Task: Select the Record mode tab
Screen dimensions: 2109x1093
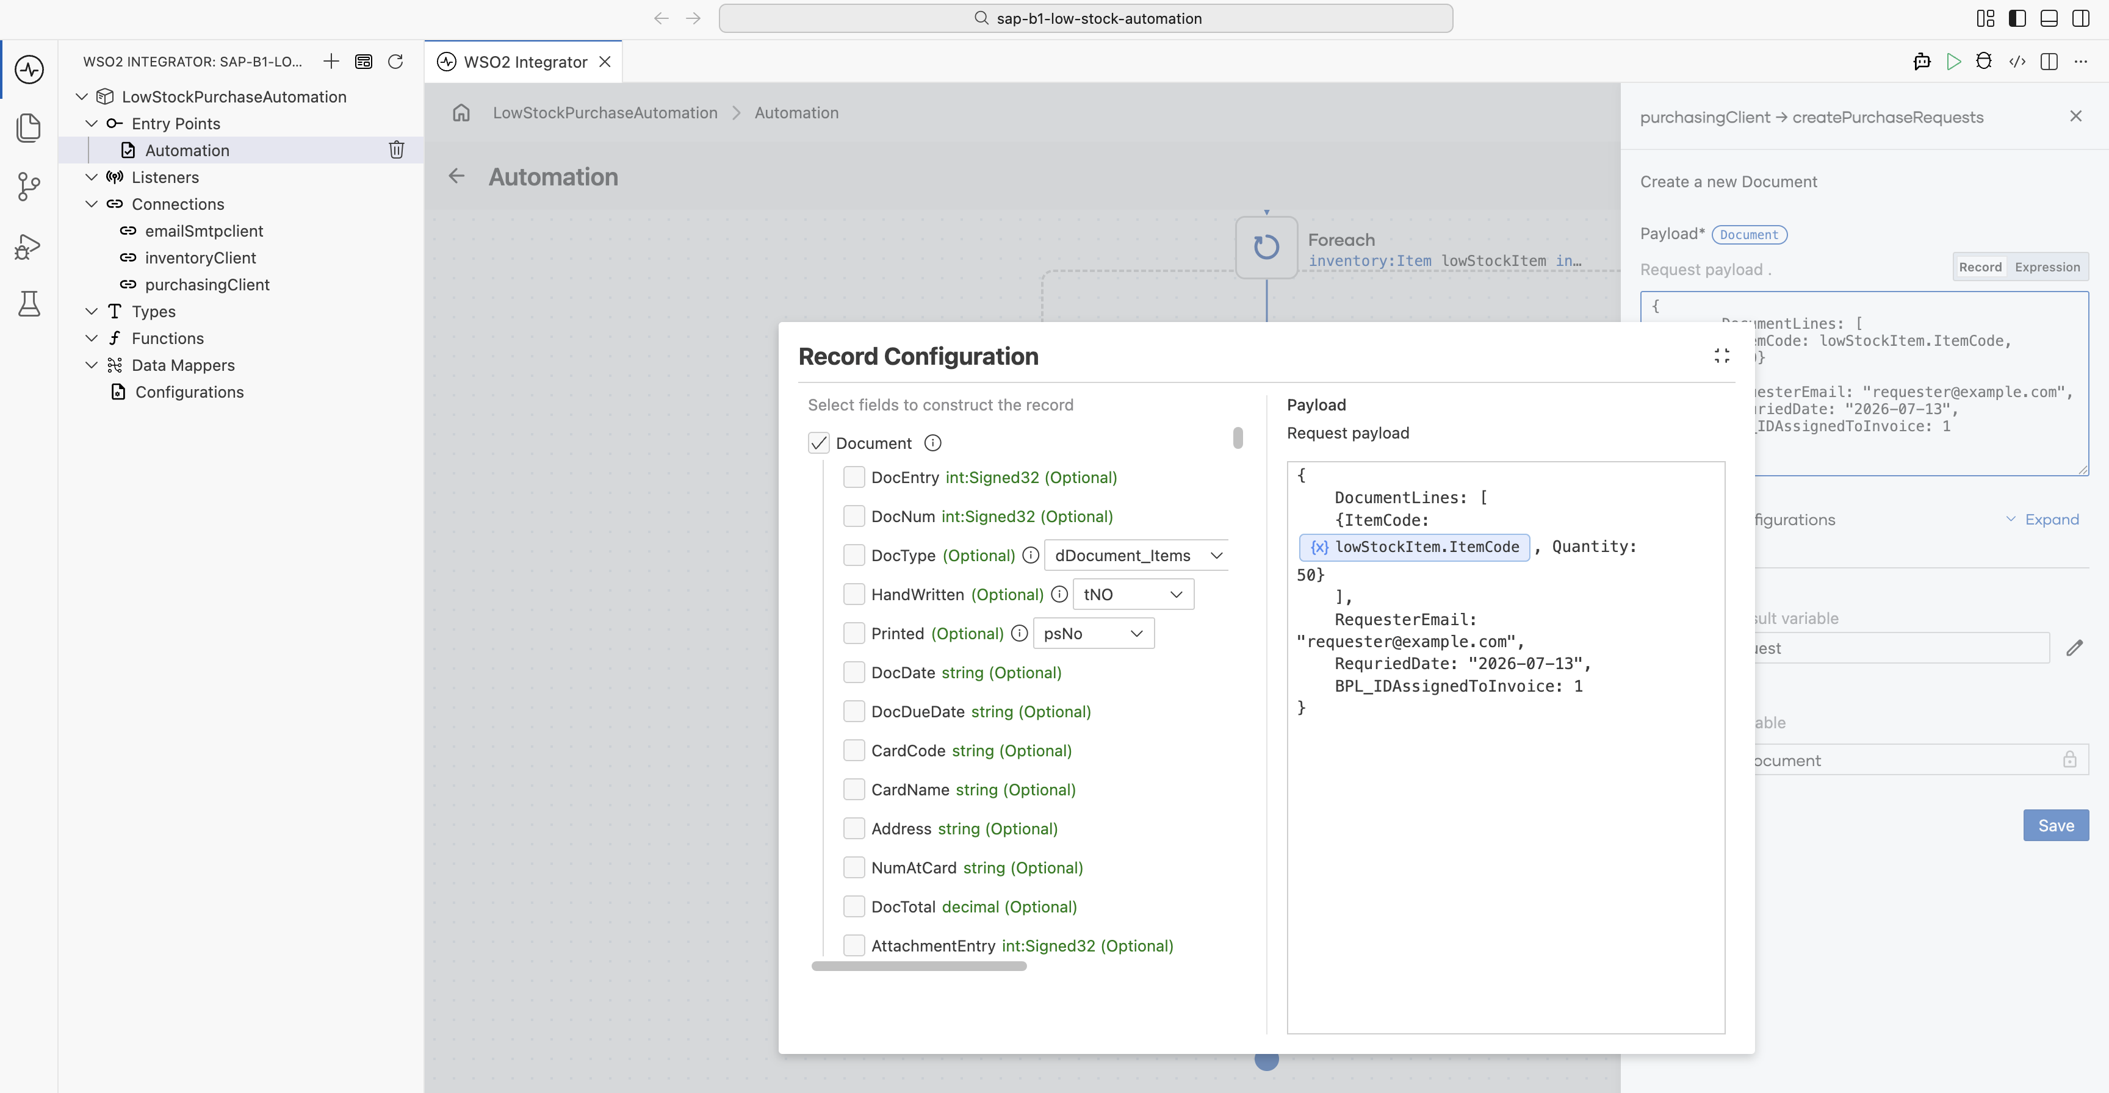Action: point(1980,268)
